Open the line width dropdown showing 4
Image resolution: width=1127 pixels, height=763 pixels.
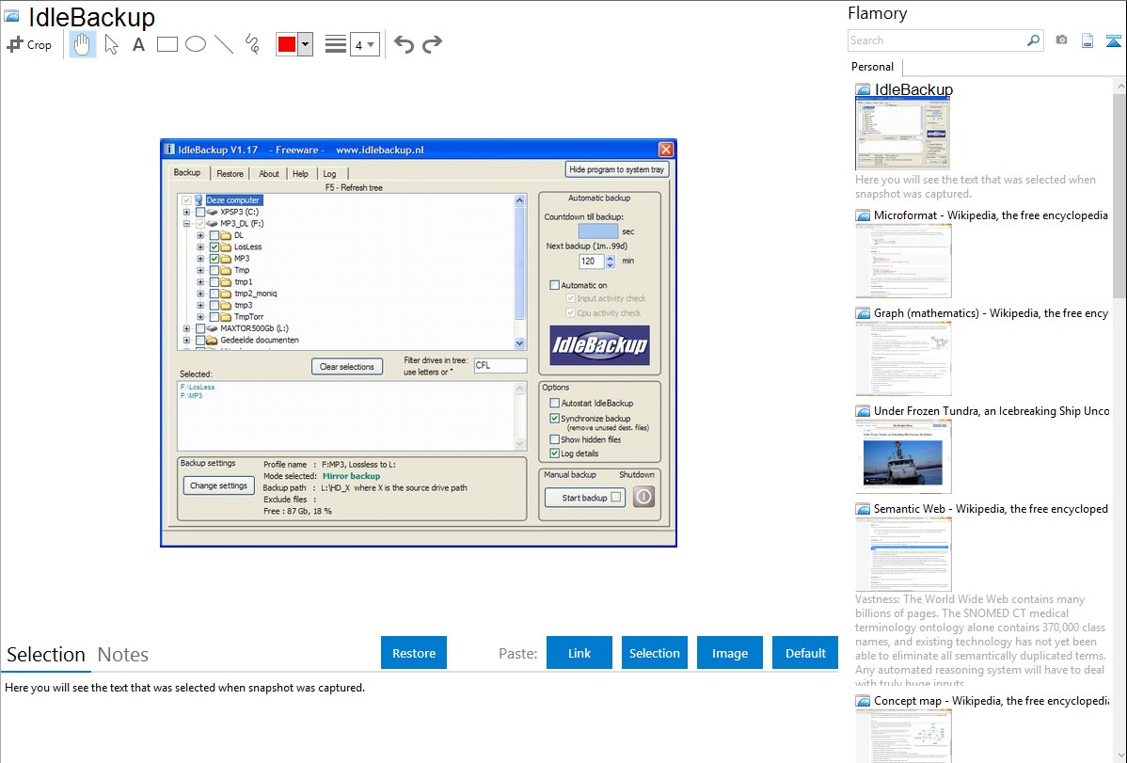tap(364, 44)
